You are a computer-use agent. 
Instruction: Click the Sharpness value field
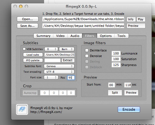tap(116, 65)
